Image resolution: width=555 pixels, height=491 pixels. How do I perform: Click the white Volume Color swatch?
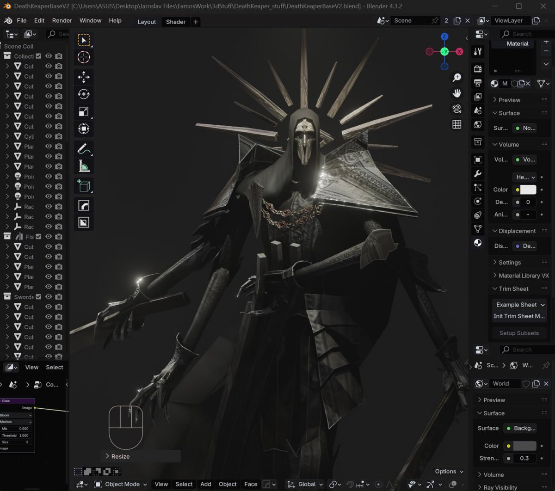(x=528, y=190)
